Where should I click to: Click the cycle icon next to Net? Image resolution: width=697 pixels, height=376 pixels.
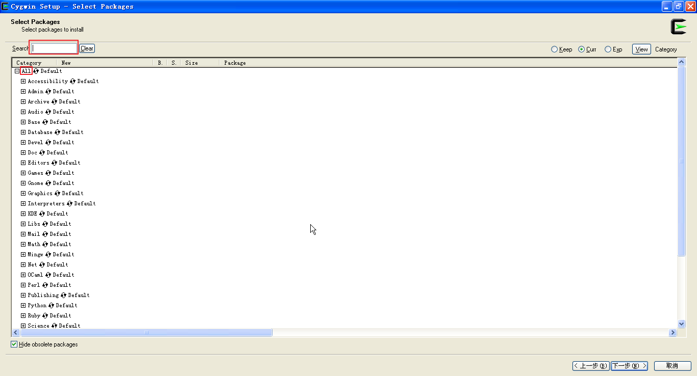tap(42, 265)
